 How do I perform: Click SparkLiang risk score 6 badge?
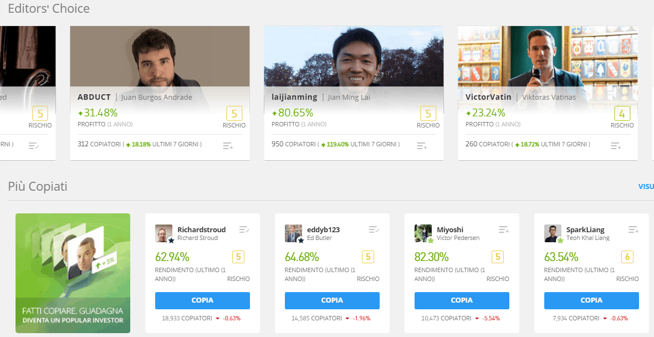click(x=627, y=257)
